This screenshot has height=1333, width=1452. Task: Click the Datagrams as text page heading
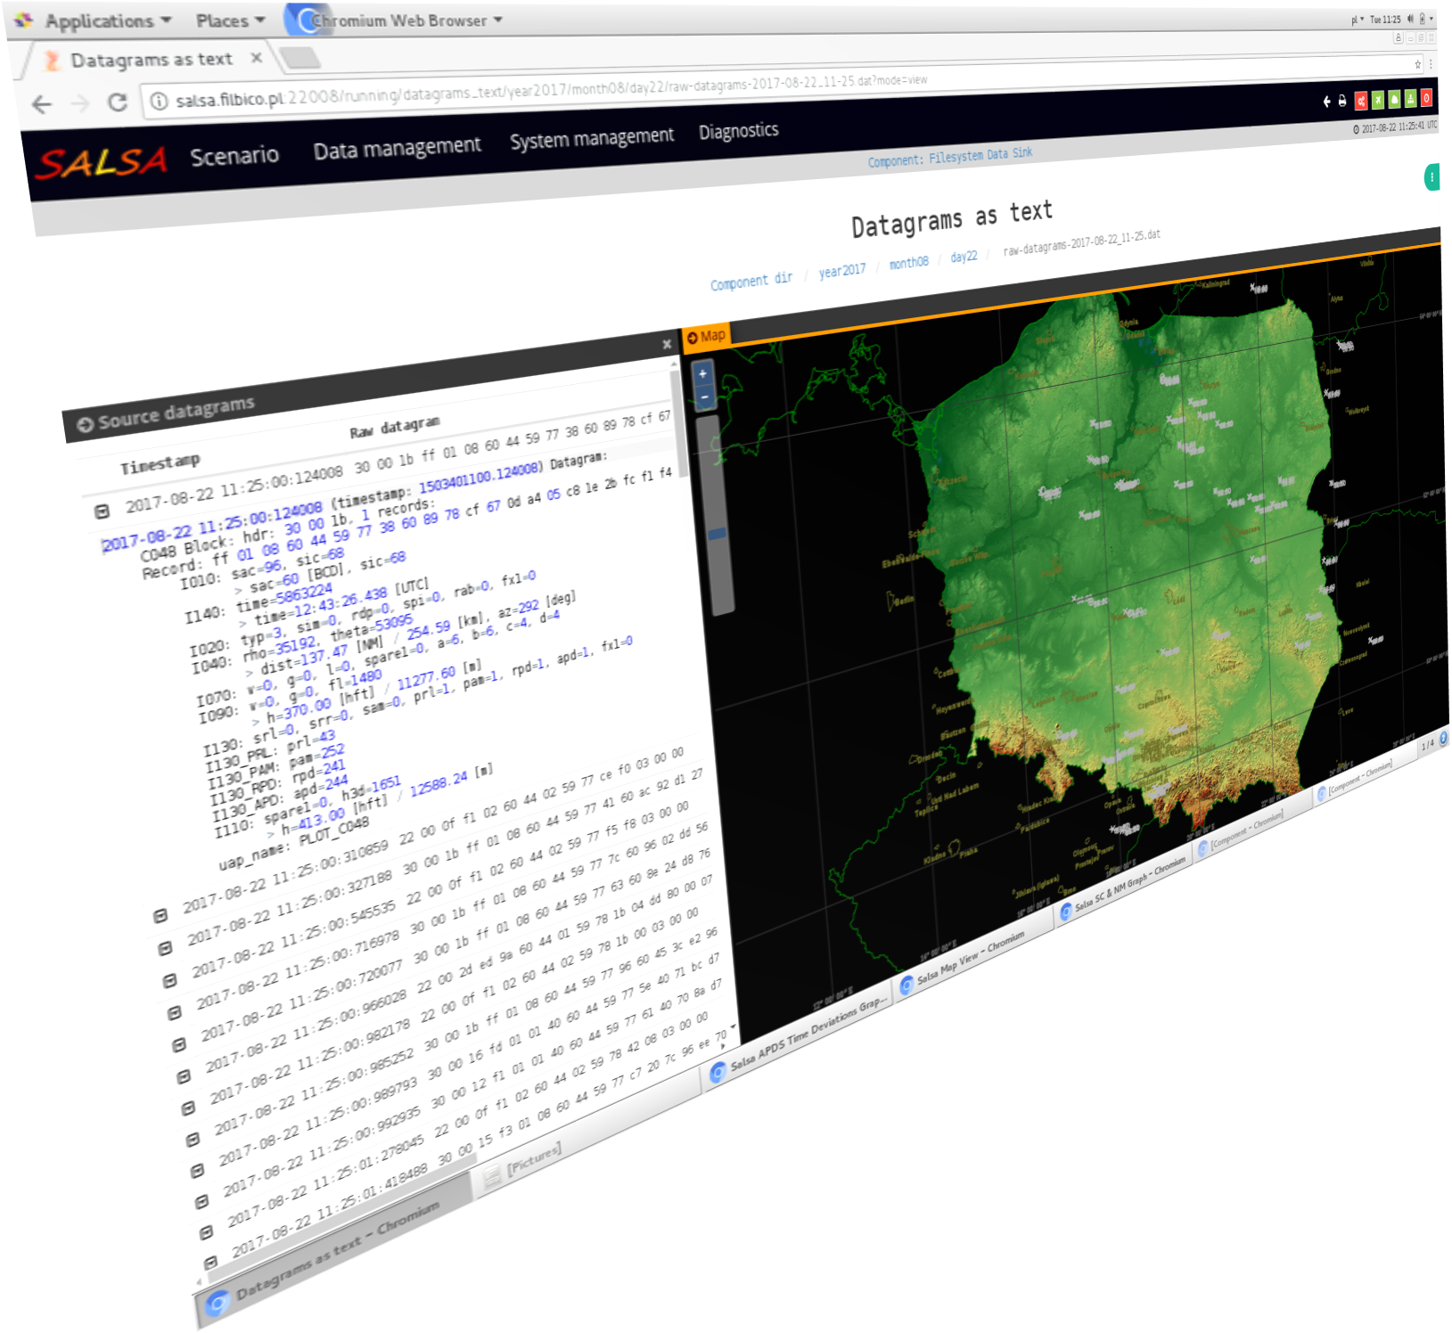click(x=951, y=219)
